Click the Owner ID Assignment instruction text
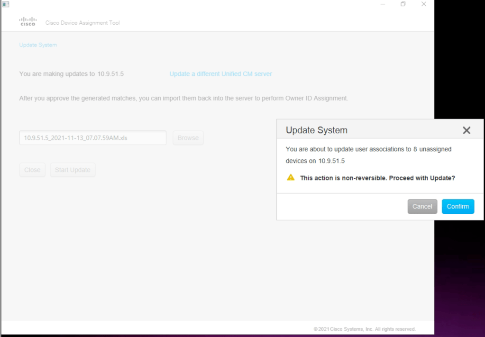Viewport: 485px width, 337px height. coord(183,99)
